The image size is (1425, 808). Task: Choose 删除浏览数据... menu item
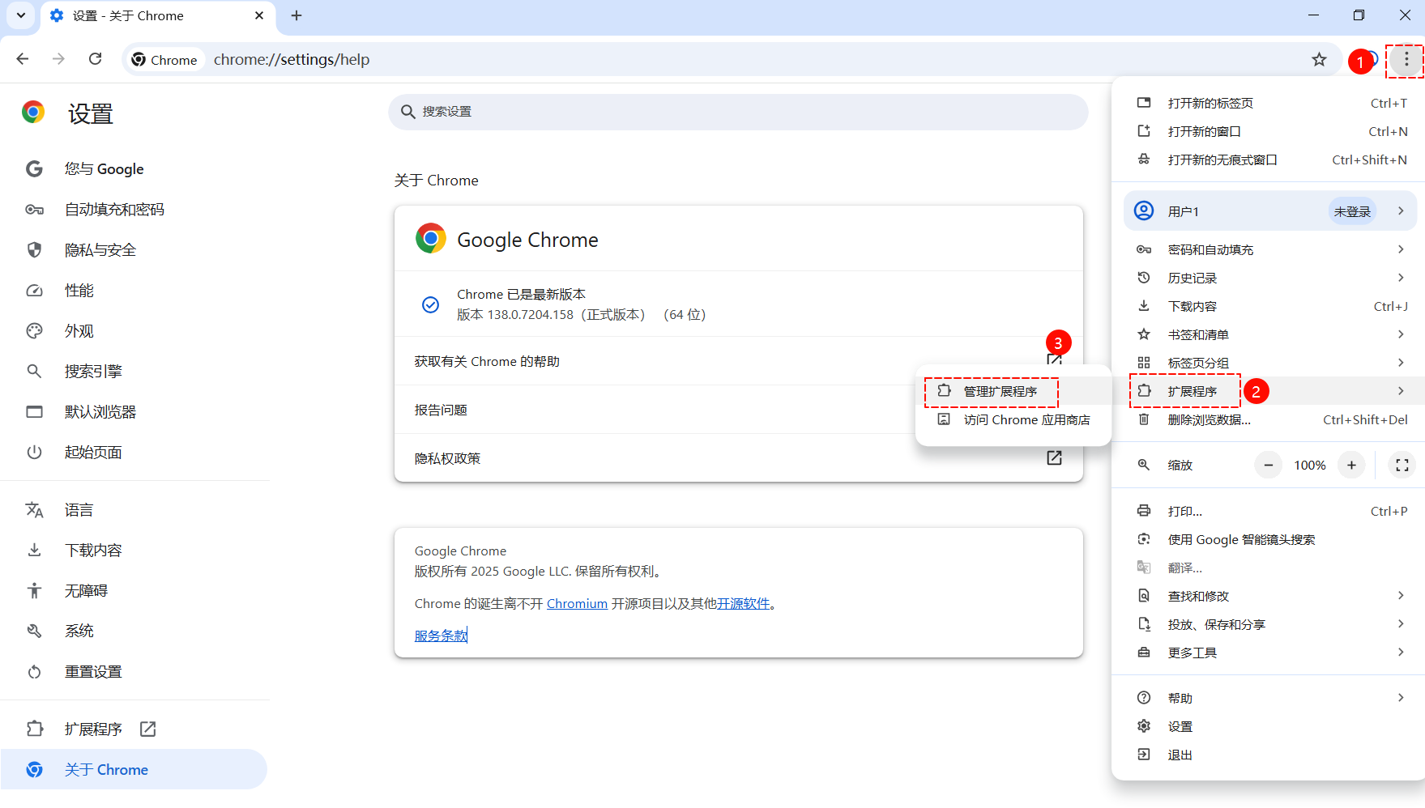coord(1268,419)
